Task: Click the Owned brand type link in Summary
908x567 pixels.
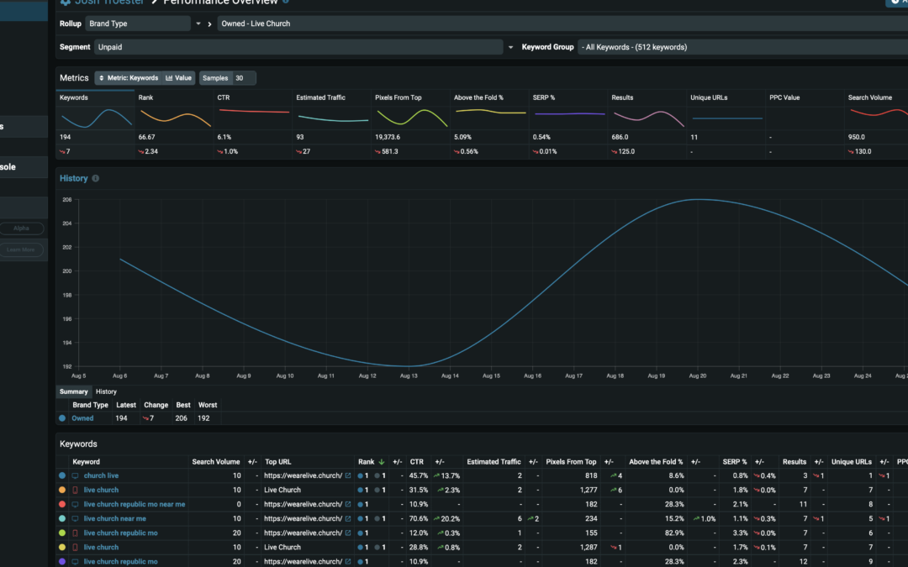Action: tap(82, 418)
